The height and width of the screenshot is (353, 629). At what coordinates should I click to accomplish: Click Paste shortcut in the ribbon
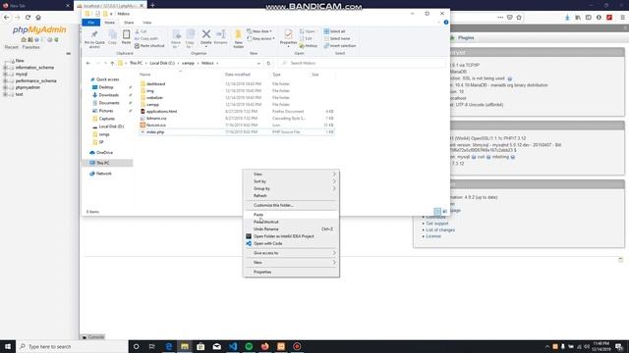[149, 46]
